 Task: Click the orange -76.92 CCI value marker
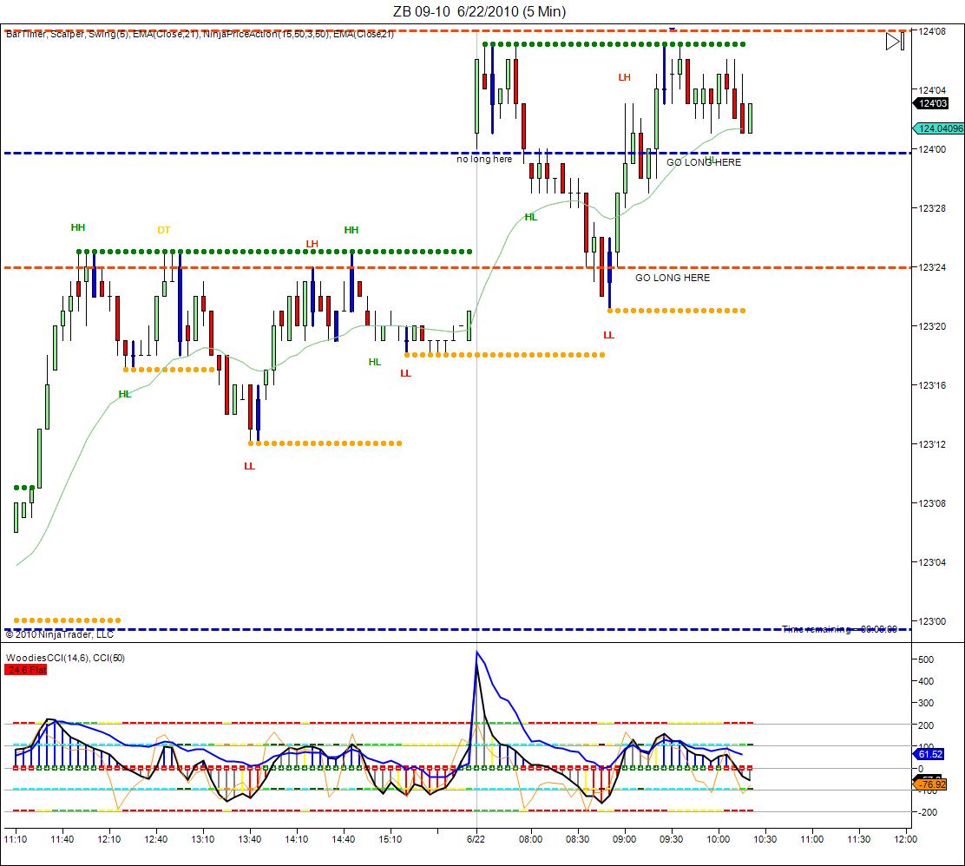pos(930,784)
